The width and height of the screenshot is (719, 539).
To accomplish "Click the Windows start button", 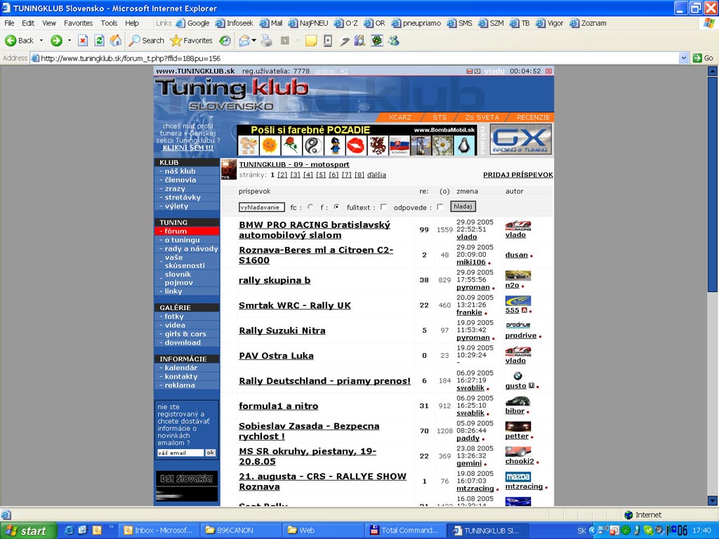I will pyautogui.click(x=28, y=531).
